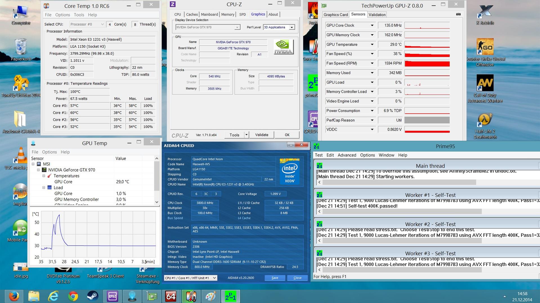Click the GPU-Z screenshot camera icon
Screen dimensions: 540x303
pyautogui.click(x=458, y=14)
